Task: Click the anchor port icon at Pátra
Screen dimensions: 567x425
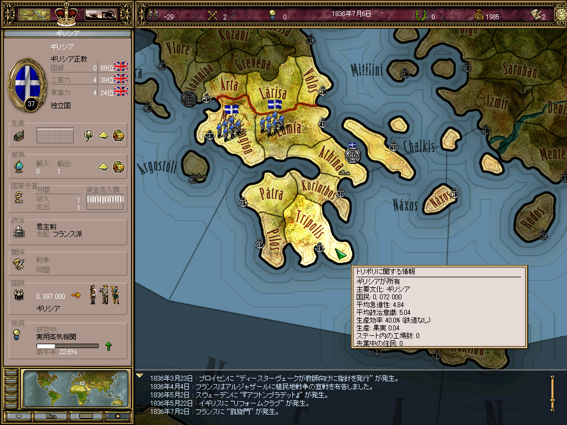Action: [244, 203]
